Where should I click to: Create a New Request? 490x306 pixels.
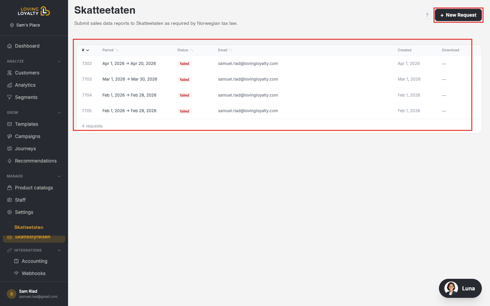(x=458, y=15)
